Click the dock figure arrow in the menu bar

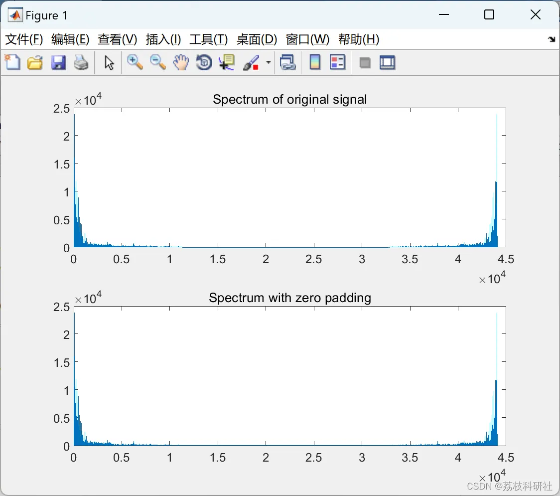[552, 39]
